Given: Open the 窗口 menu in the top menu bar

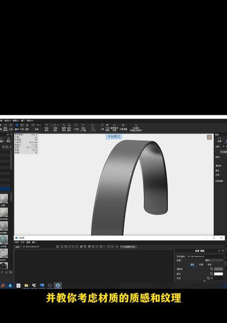Looking at the screenshot, I should tap(23, 120).
